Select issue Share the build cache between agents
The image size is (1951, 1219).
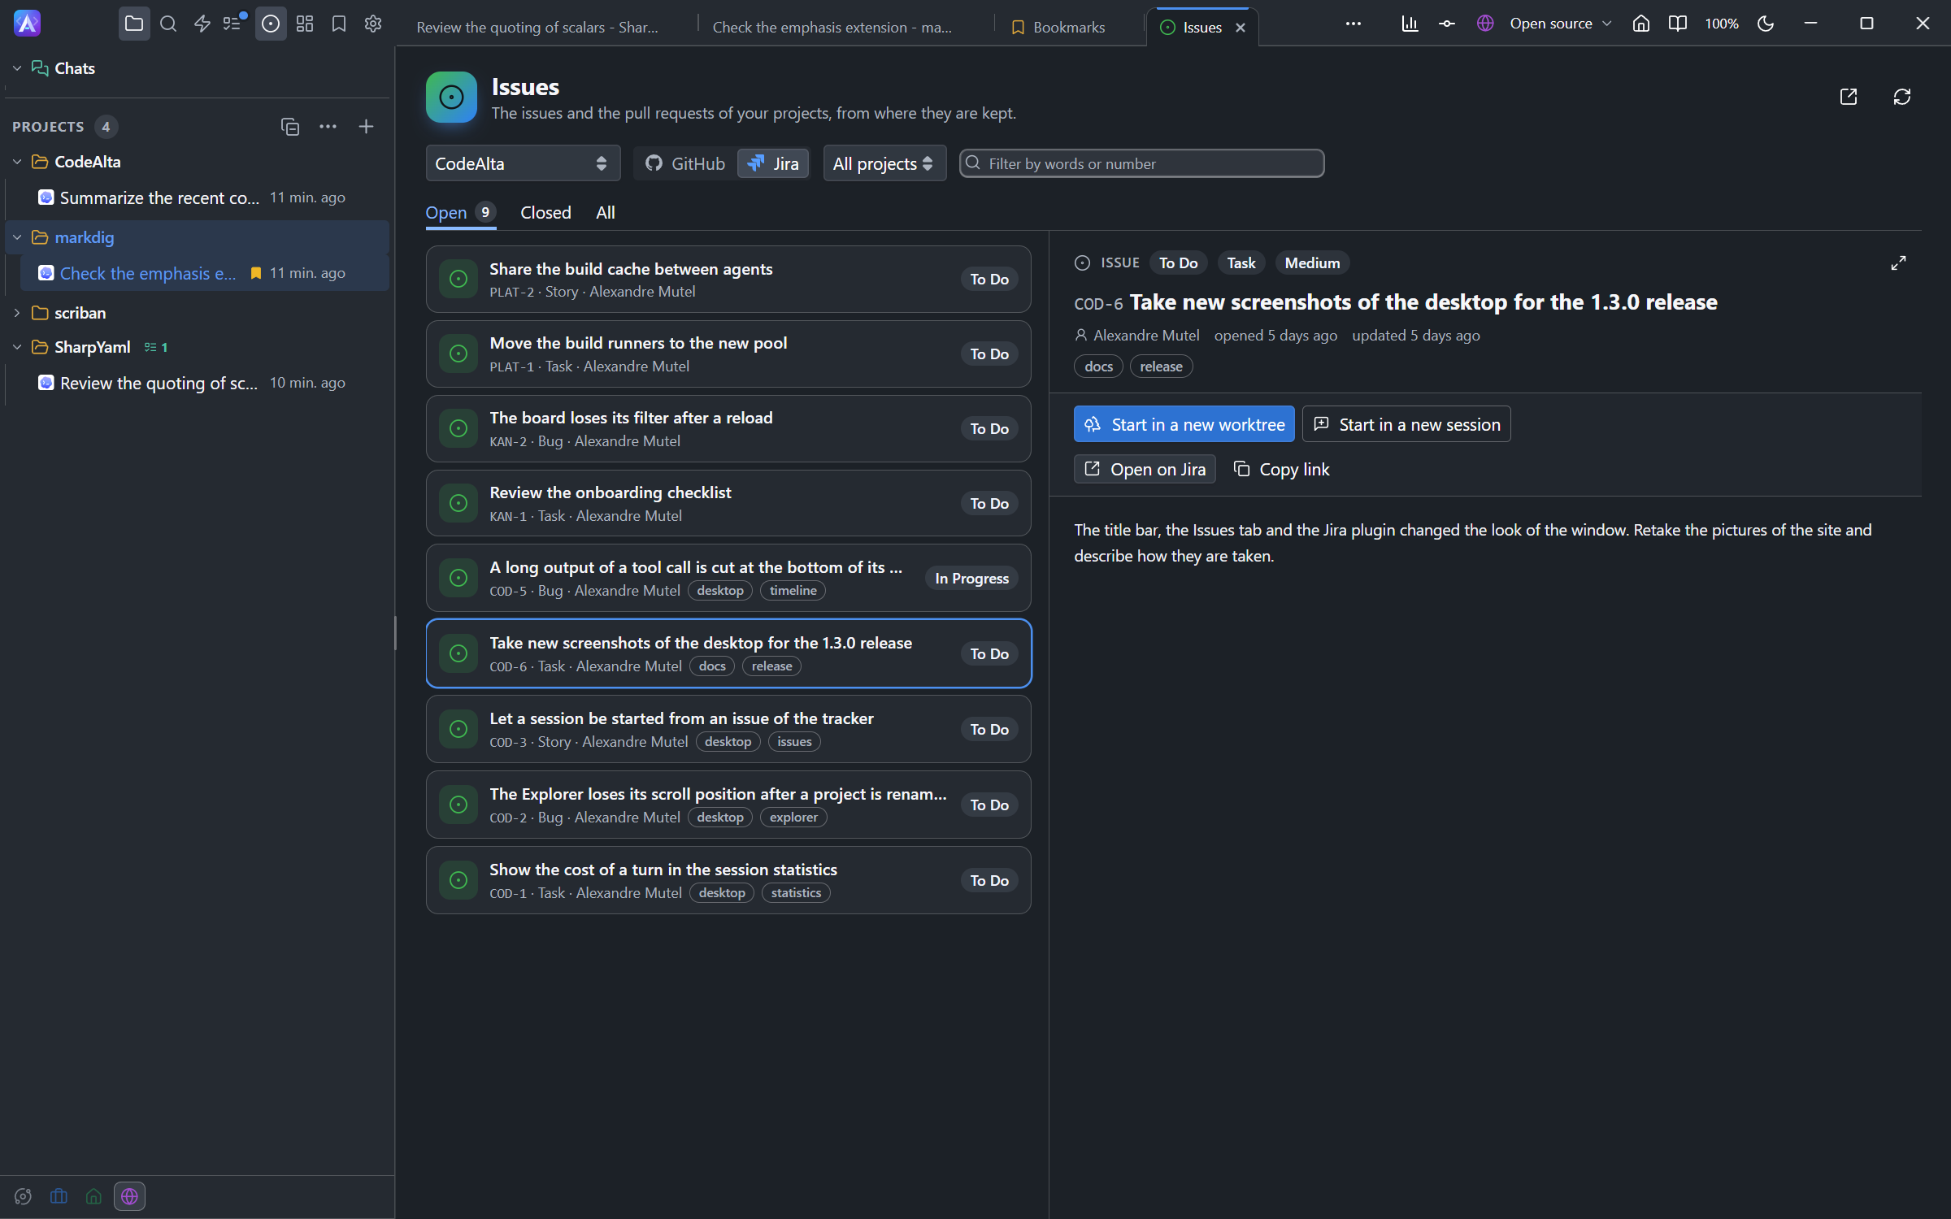728,279
